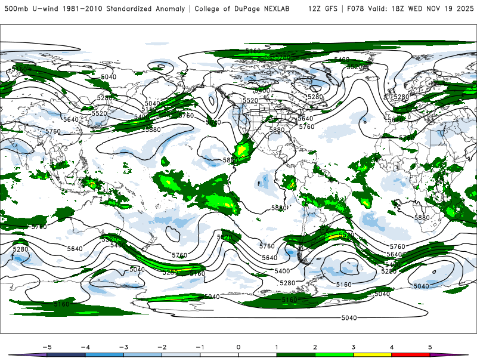477x358 pixels.
Task: Click the '2' colorbar label
Action: 315,347
